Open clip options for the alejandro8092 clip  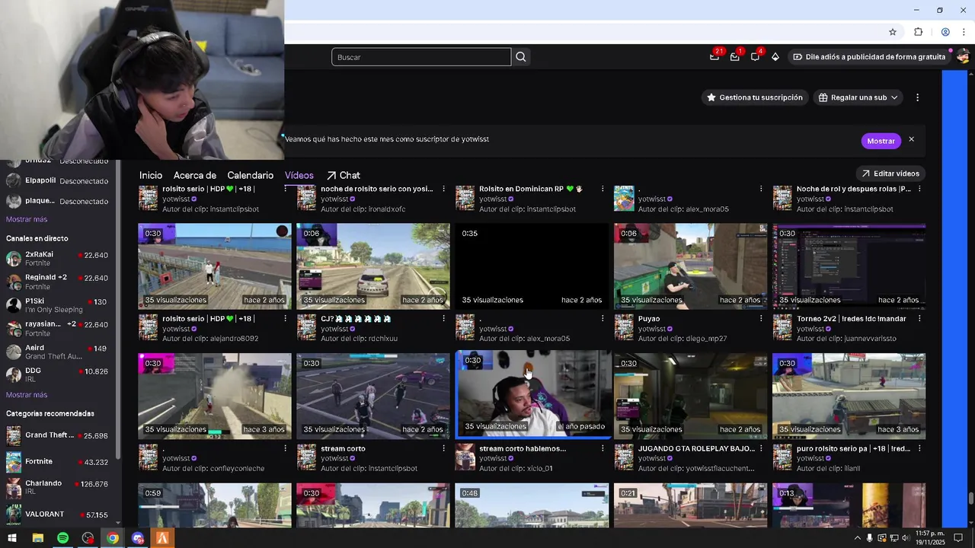286,319
